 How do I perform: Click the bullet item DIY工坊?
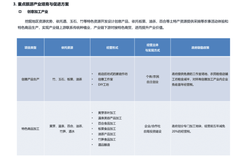(x=104, y=85)
